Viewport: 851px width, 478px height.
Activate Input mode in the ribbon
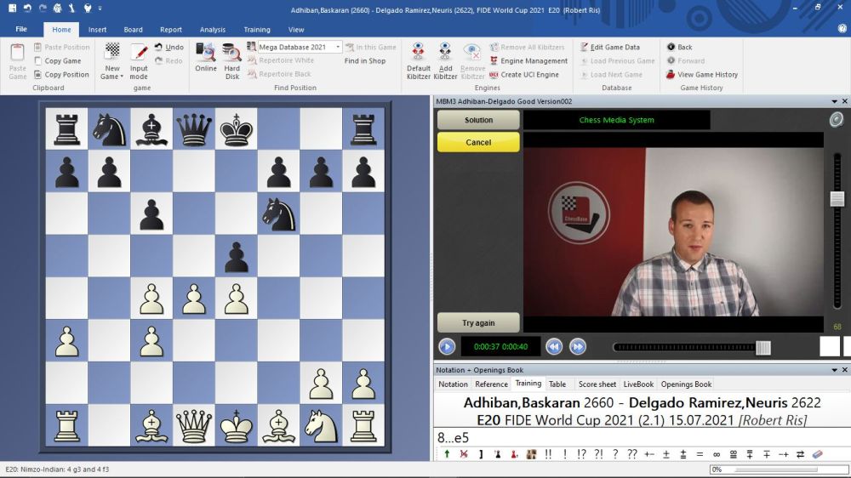click(139, 58)
